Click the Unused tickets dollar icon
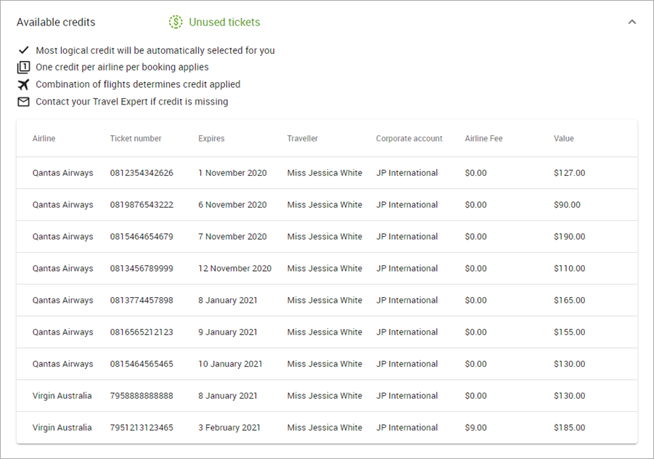 [176, 22]
